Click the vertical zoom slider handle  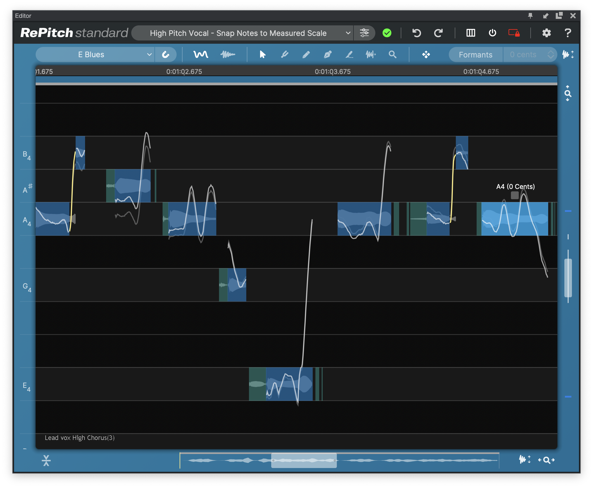click(x=568, y=278)
